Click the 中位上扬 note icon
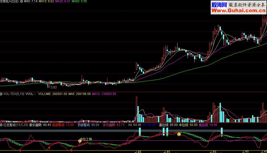Screen dimensions: 267x153 [80, 141]
